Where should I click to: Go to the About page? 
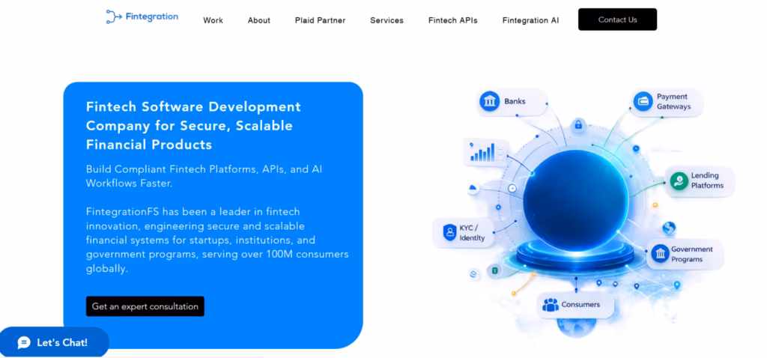(x=258, y=20)
